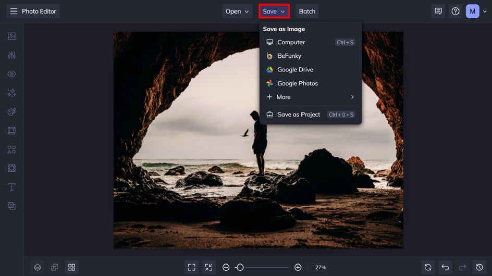Select the Artsy palette icon
The height and width of the screenshot is (276, 492).
coord(11,111)
